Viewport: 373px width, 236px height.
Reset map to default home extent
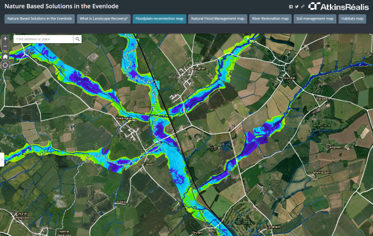click(5, 56)
